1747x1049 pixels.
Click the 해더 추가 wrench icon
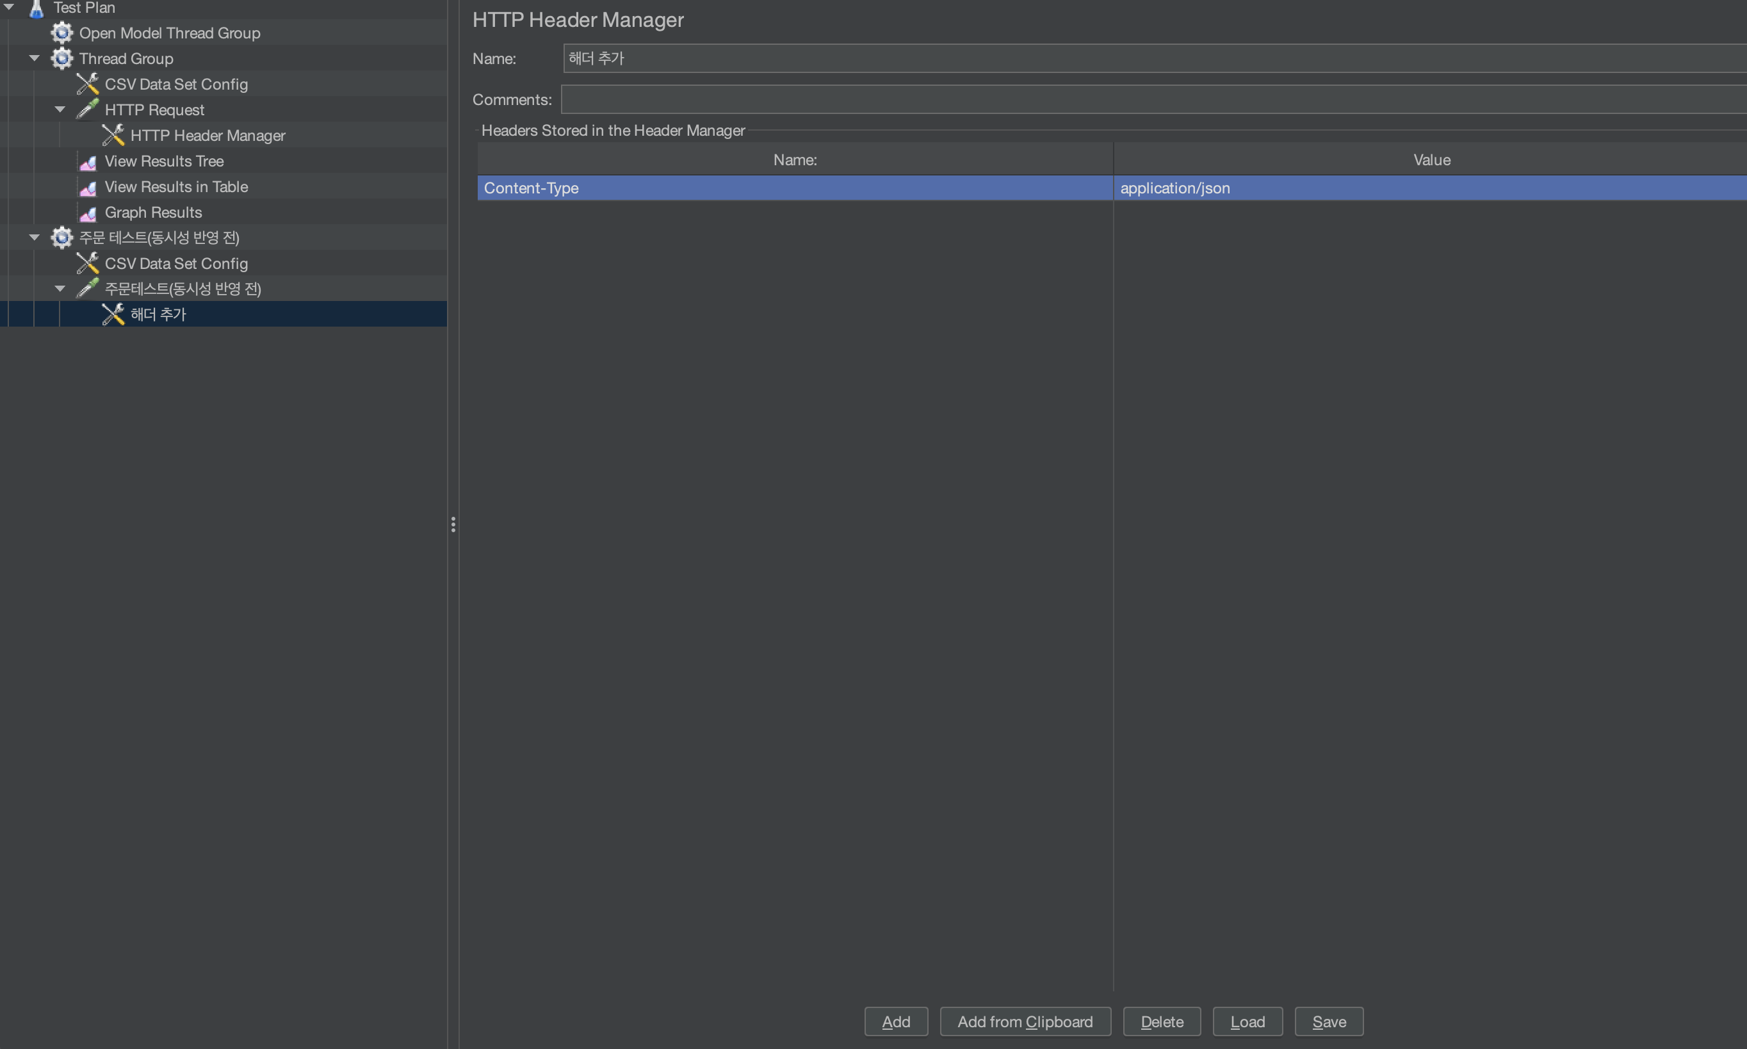pos(113,314)
